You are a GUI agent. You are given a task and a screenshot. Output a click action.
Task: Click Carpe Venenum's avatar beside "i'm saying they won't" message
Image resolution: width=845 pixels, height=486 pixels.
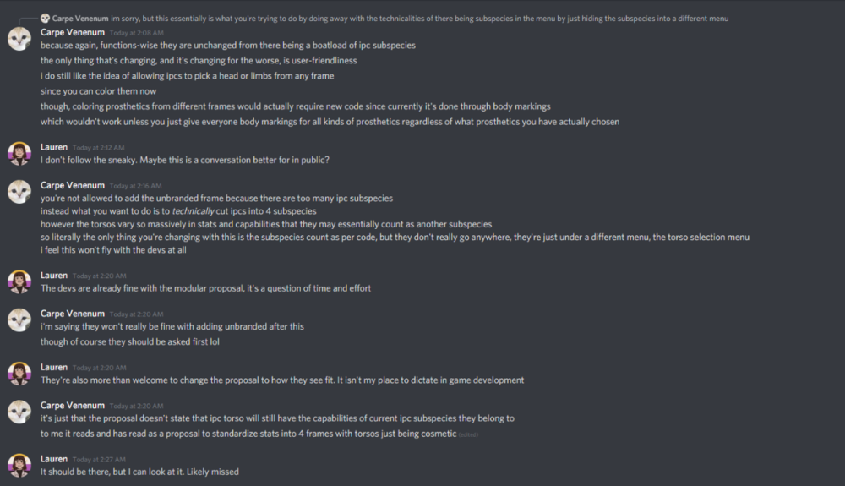coord(19,319)
